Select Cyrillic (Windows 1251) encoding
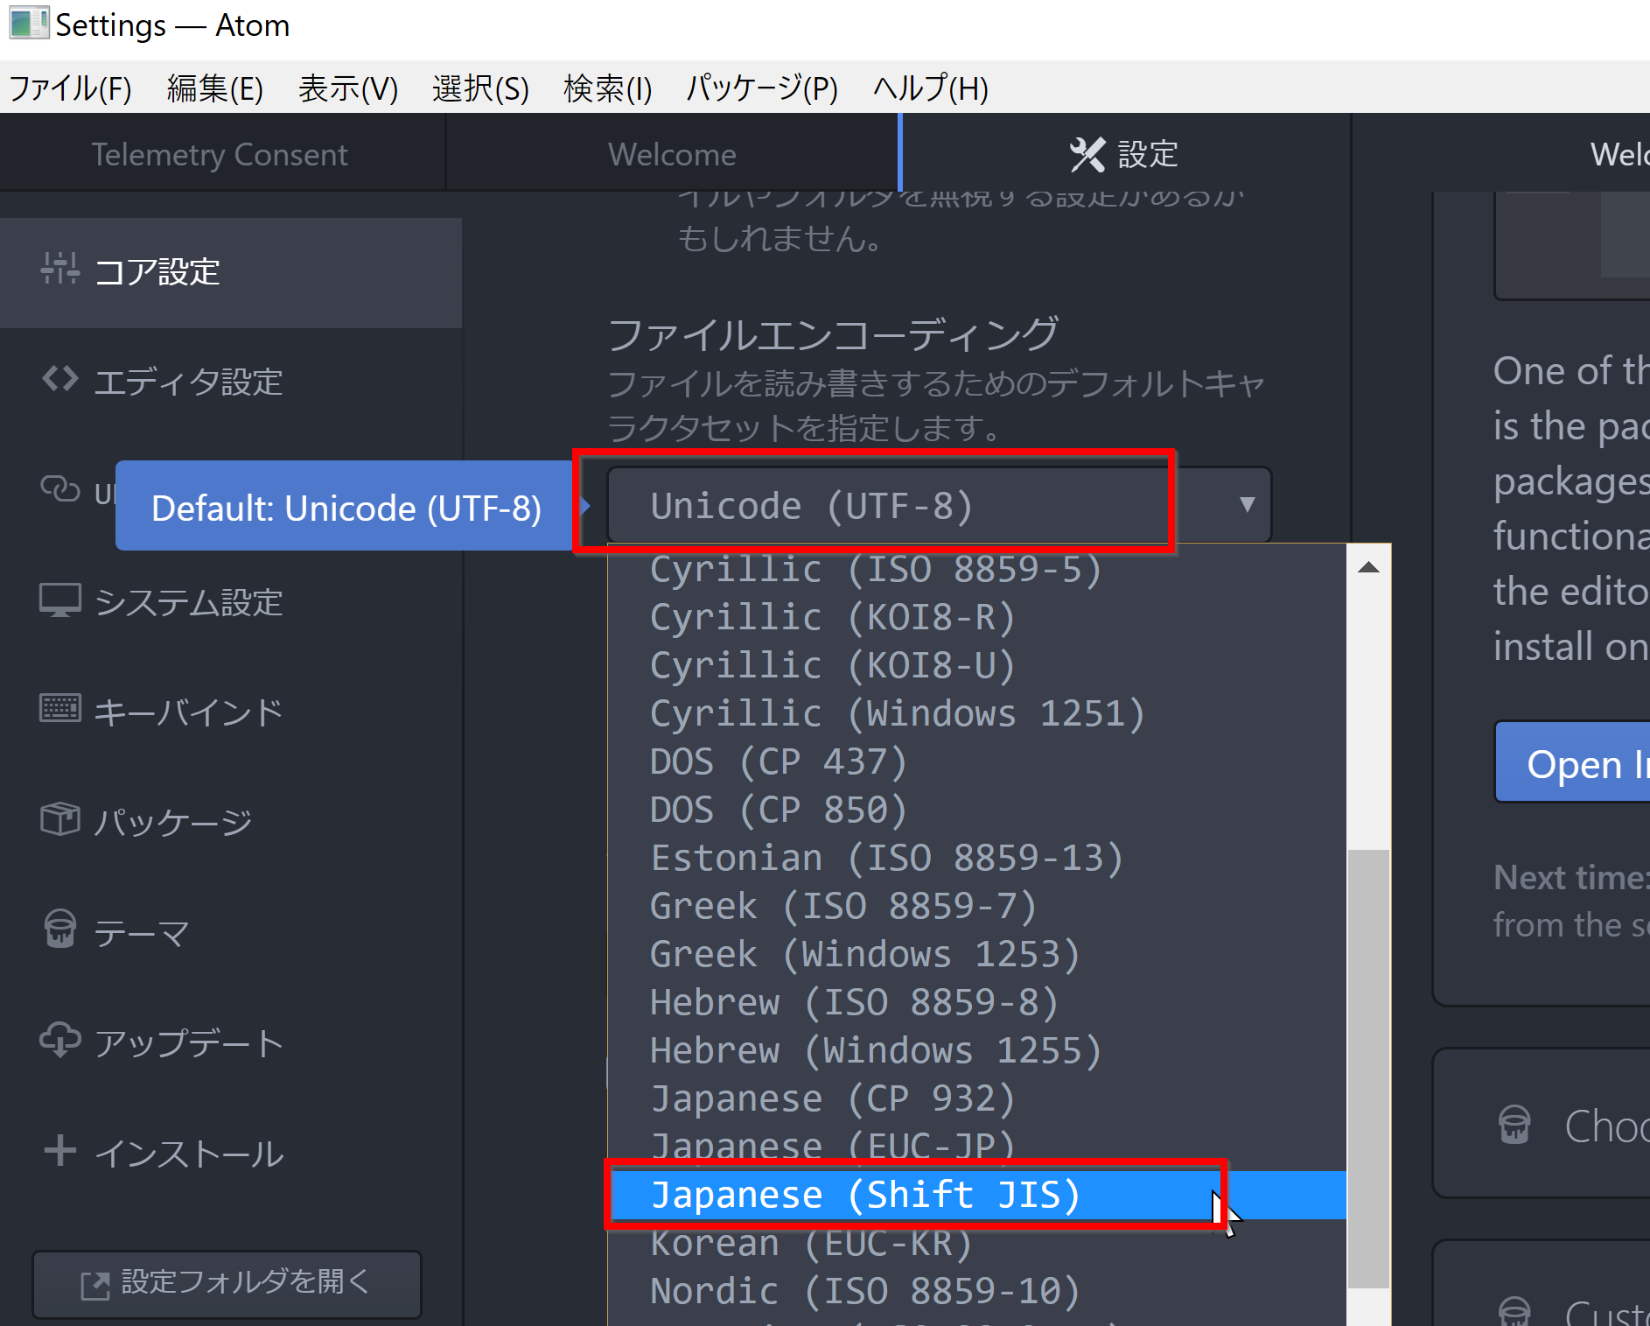1650x1326 pixels. (976, 713)
